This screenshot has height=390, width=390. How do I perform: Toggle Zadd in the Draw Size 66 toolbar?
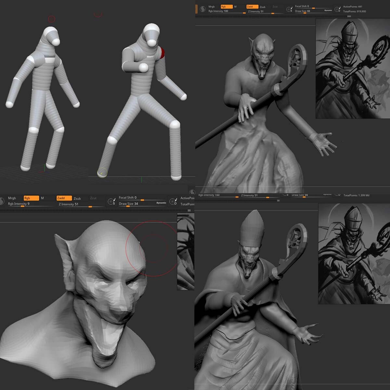pyautogui.click(x=253, y=6)
